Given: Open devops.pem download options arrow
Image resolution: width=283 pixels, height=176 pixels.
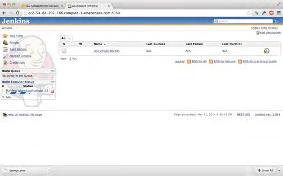Looking at the screenshot, I should (x=48, y=170).
